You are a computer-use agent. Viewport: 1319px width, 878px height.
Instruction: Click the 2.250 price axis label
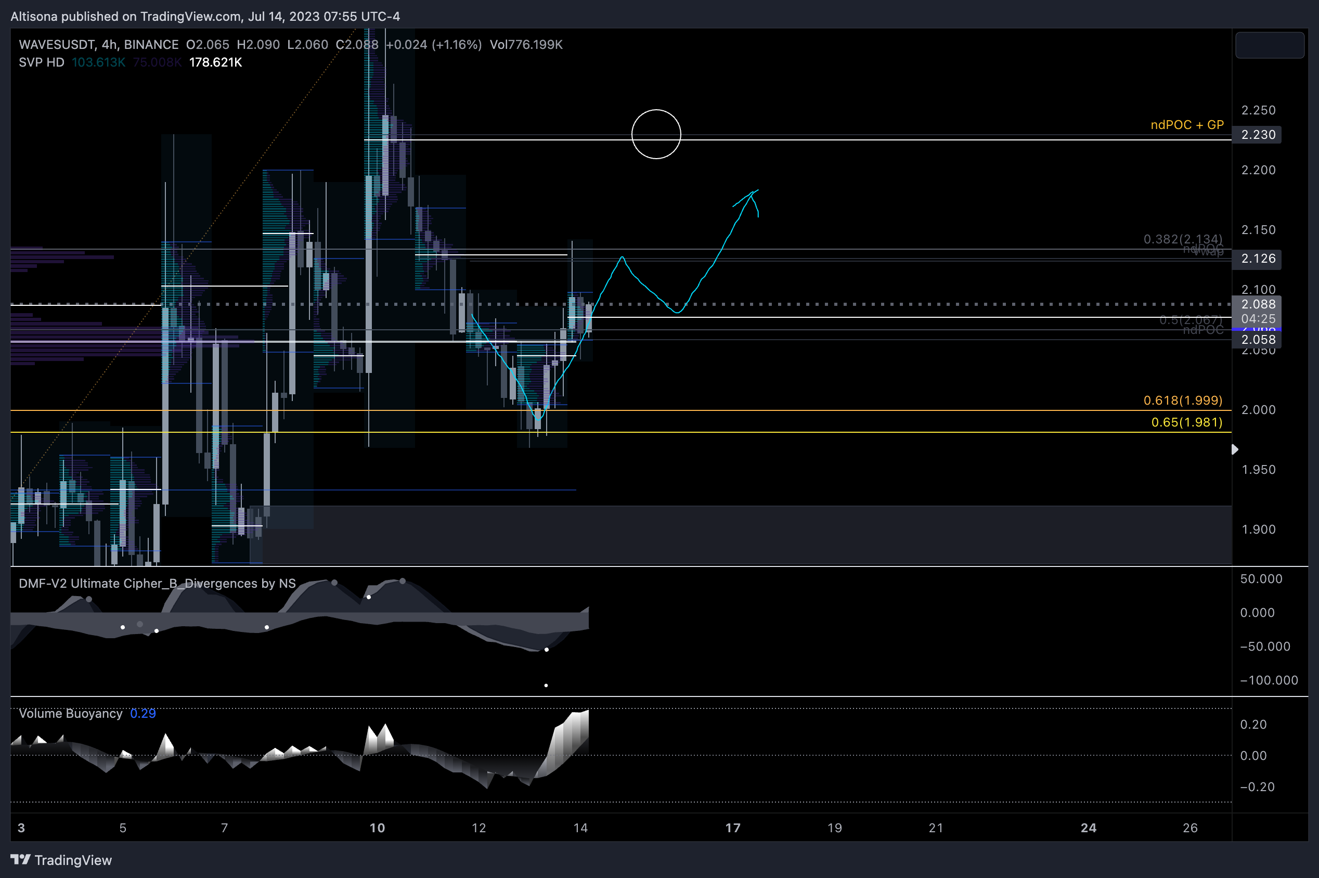click(x=1259, y=110)
